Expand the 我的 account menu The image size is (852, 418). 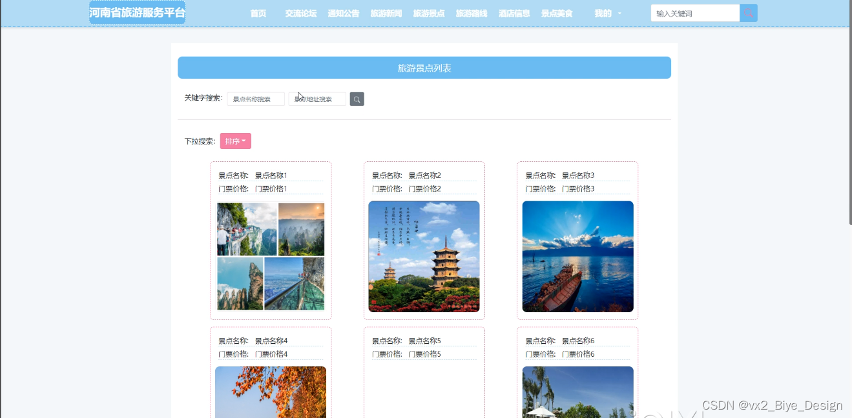tap(608, 13)
